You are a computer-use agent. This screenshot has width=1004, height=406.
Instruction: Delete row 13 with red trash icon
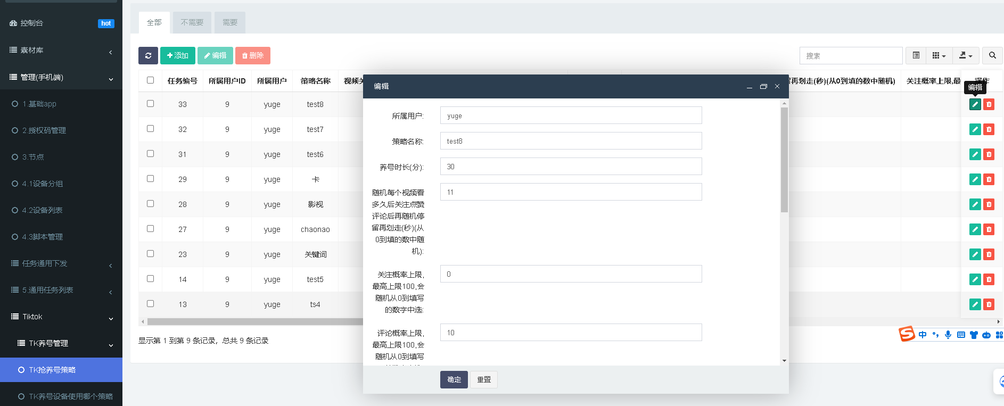click(989, 304)
